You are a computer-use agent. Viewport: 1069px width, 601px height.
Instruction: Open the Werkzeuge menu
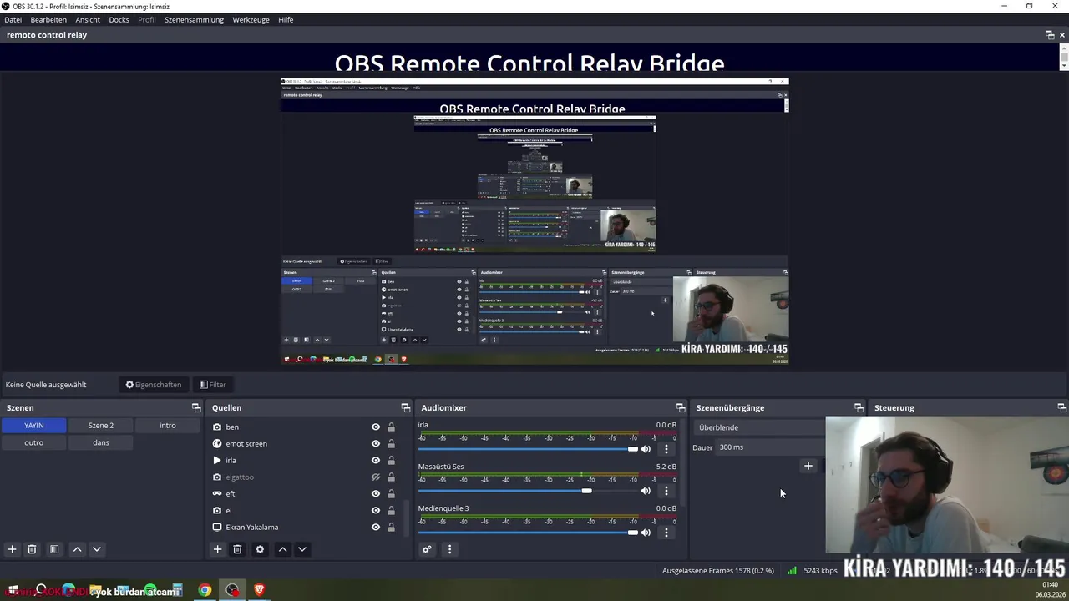coord(251,19)
